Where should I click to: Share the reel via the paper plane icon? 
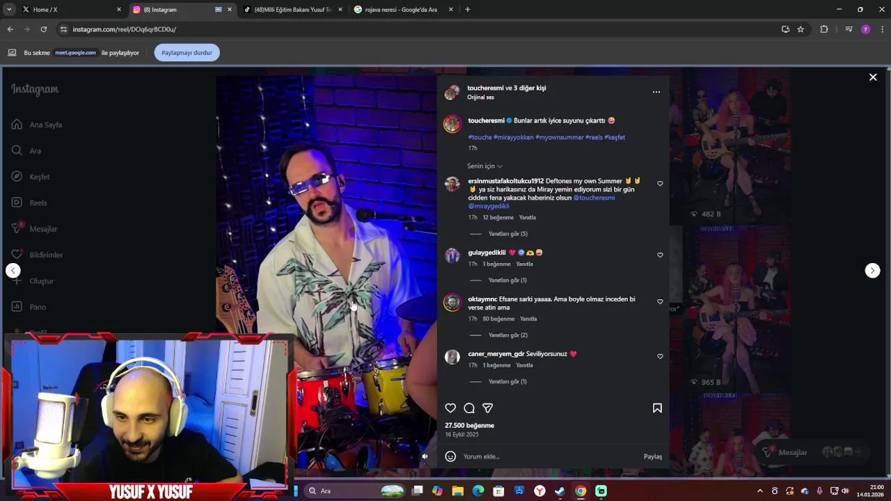click(488, 408)
